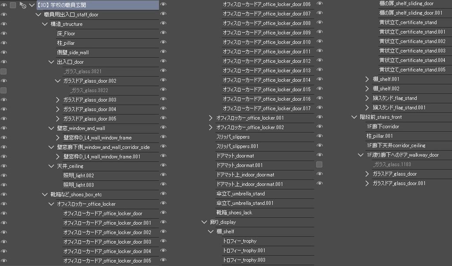Collapse the 靴箱など_shoes_box_etc group

pos(45,195)
